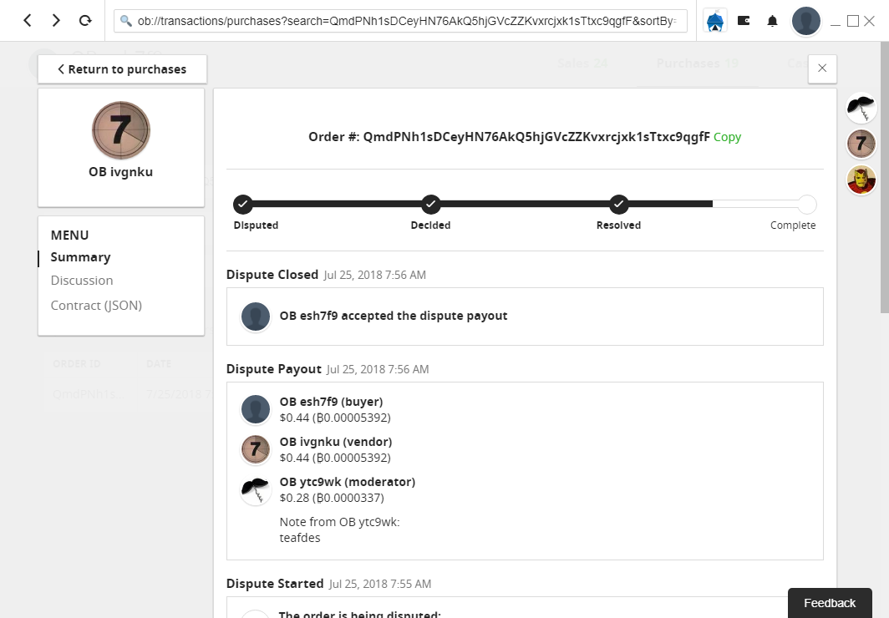Viewport: 889px width, 618px height.
Task: Open the Summary section of the order
Action: [80, 256]
